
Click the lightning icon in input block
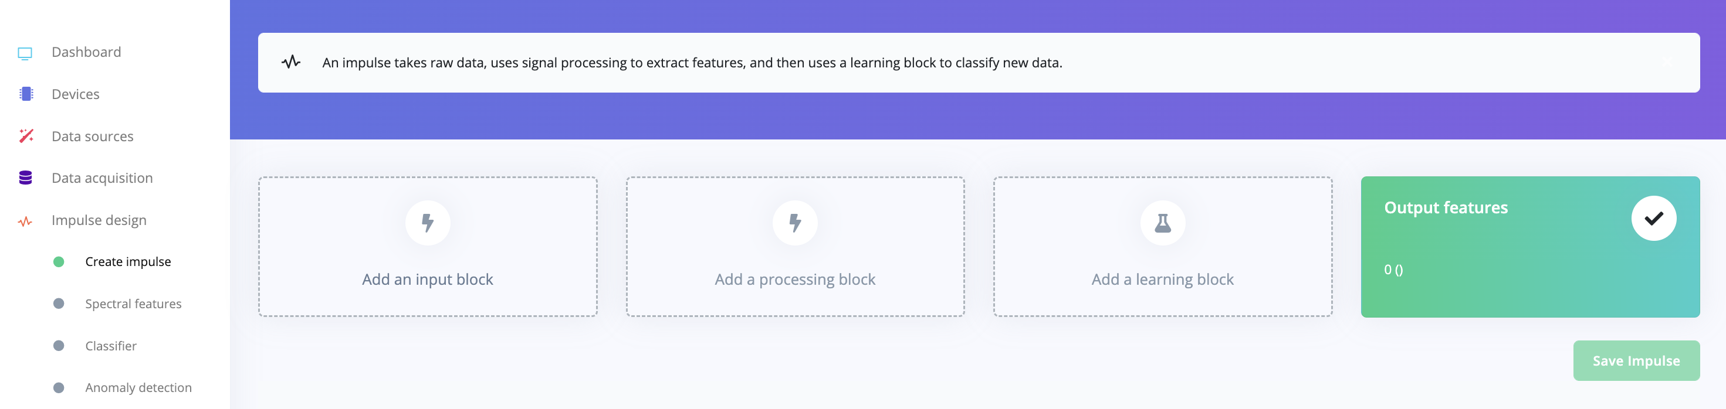(428, 223)
